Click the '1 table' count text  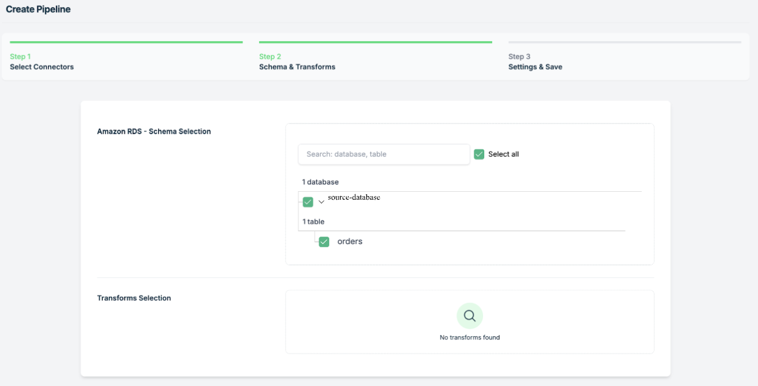tap(313, 221)
